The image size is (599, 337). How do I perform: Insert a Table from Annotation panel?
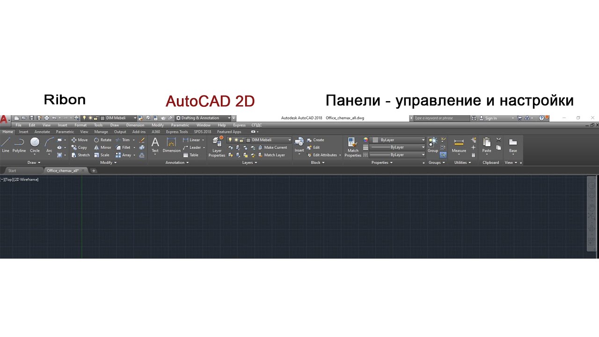coord(191,155)
